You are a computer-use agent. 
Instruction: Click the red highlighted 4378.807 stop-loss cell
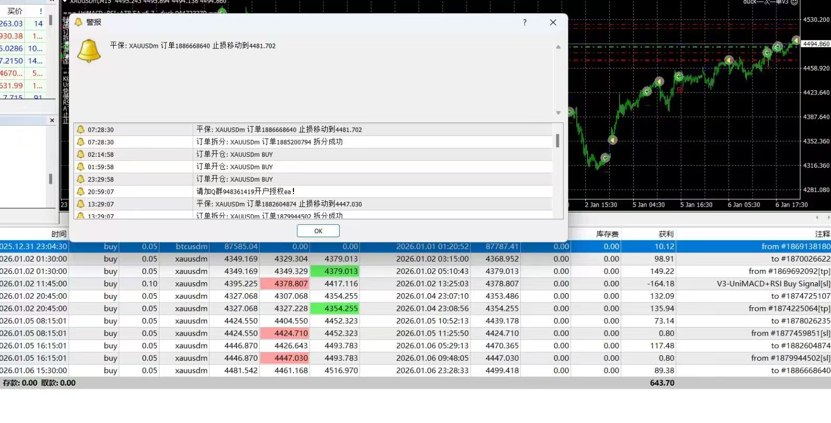[x=285, y=284]
